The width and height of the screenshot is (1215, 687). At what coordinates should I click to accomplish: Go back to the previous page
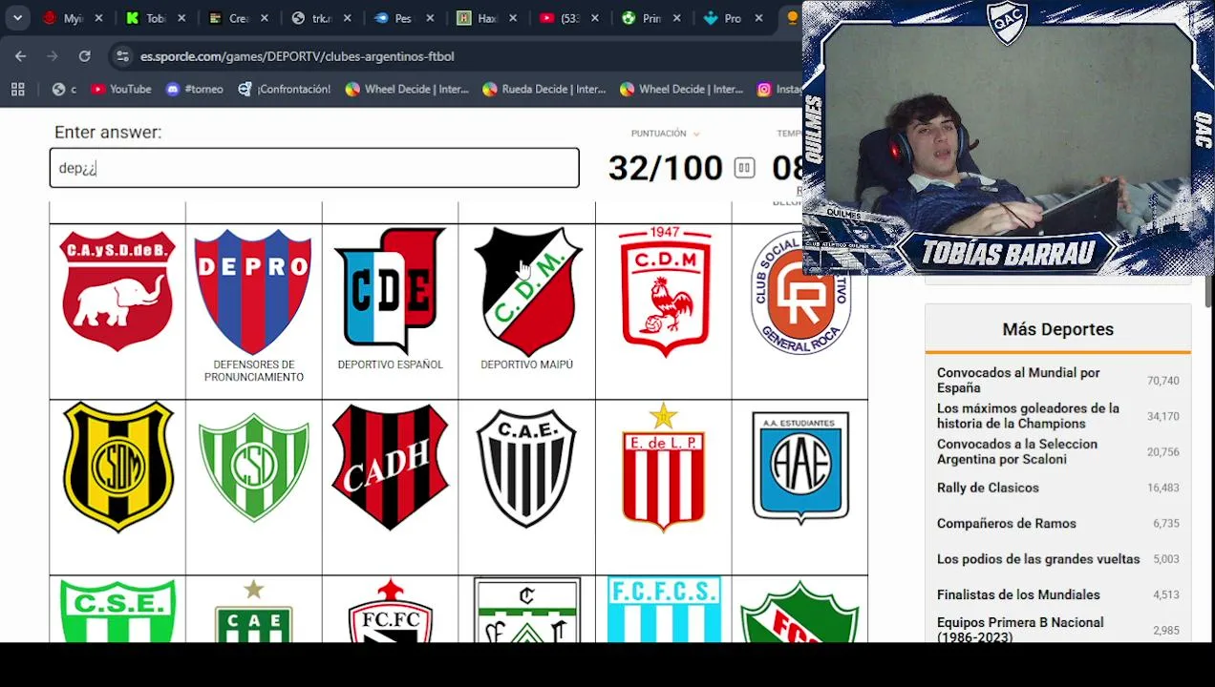(x=21, y=56)
